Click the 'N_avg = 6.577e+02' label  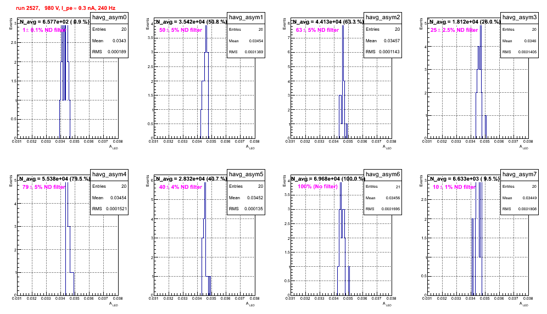(44, 21)
